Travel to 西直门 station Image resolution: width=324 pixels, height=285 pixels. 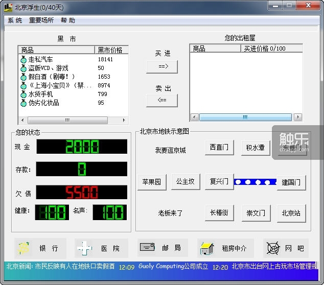219,147
